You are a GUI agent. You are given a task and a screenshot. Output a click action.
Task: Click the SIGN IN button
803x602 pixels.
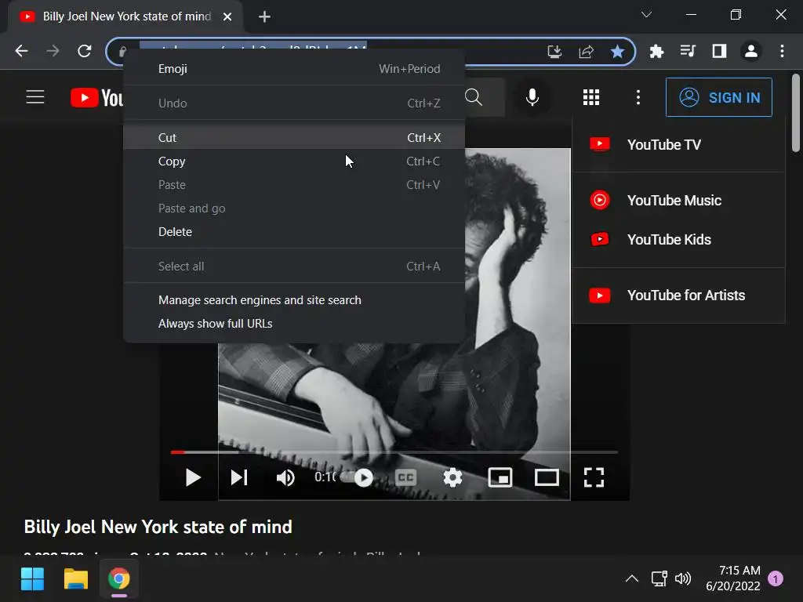coord(719,97)
